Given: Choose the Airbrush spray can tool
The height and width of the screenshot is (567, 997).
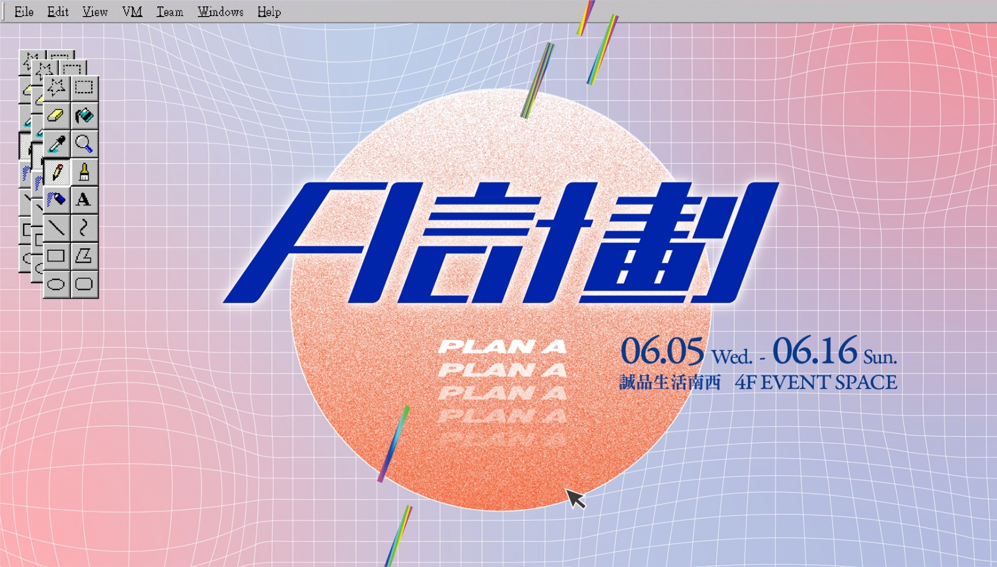Looking at the screenshot, I should coord(56,199).
